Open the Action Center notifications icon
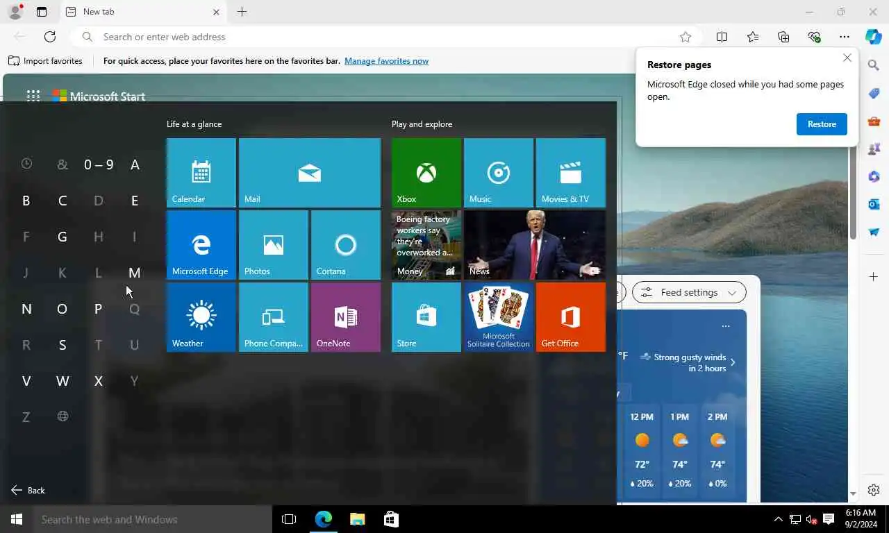Viewport: 889px width, 533px height. (x=828, y=519)
